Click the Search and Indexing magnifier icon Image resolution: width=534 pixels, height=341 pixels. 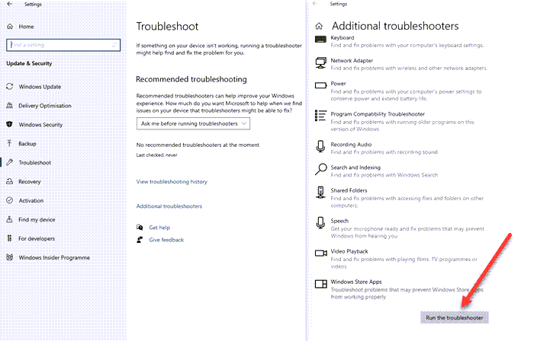pos(320,169)
